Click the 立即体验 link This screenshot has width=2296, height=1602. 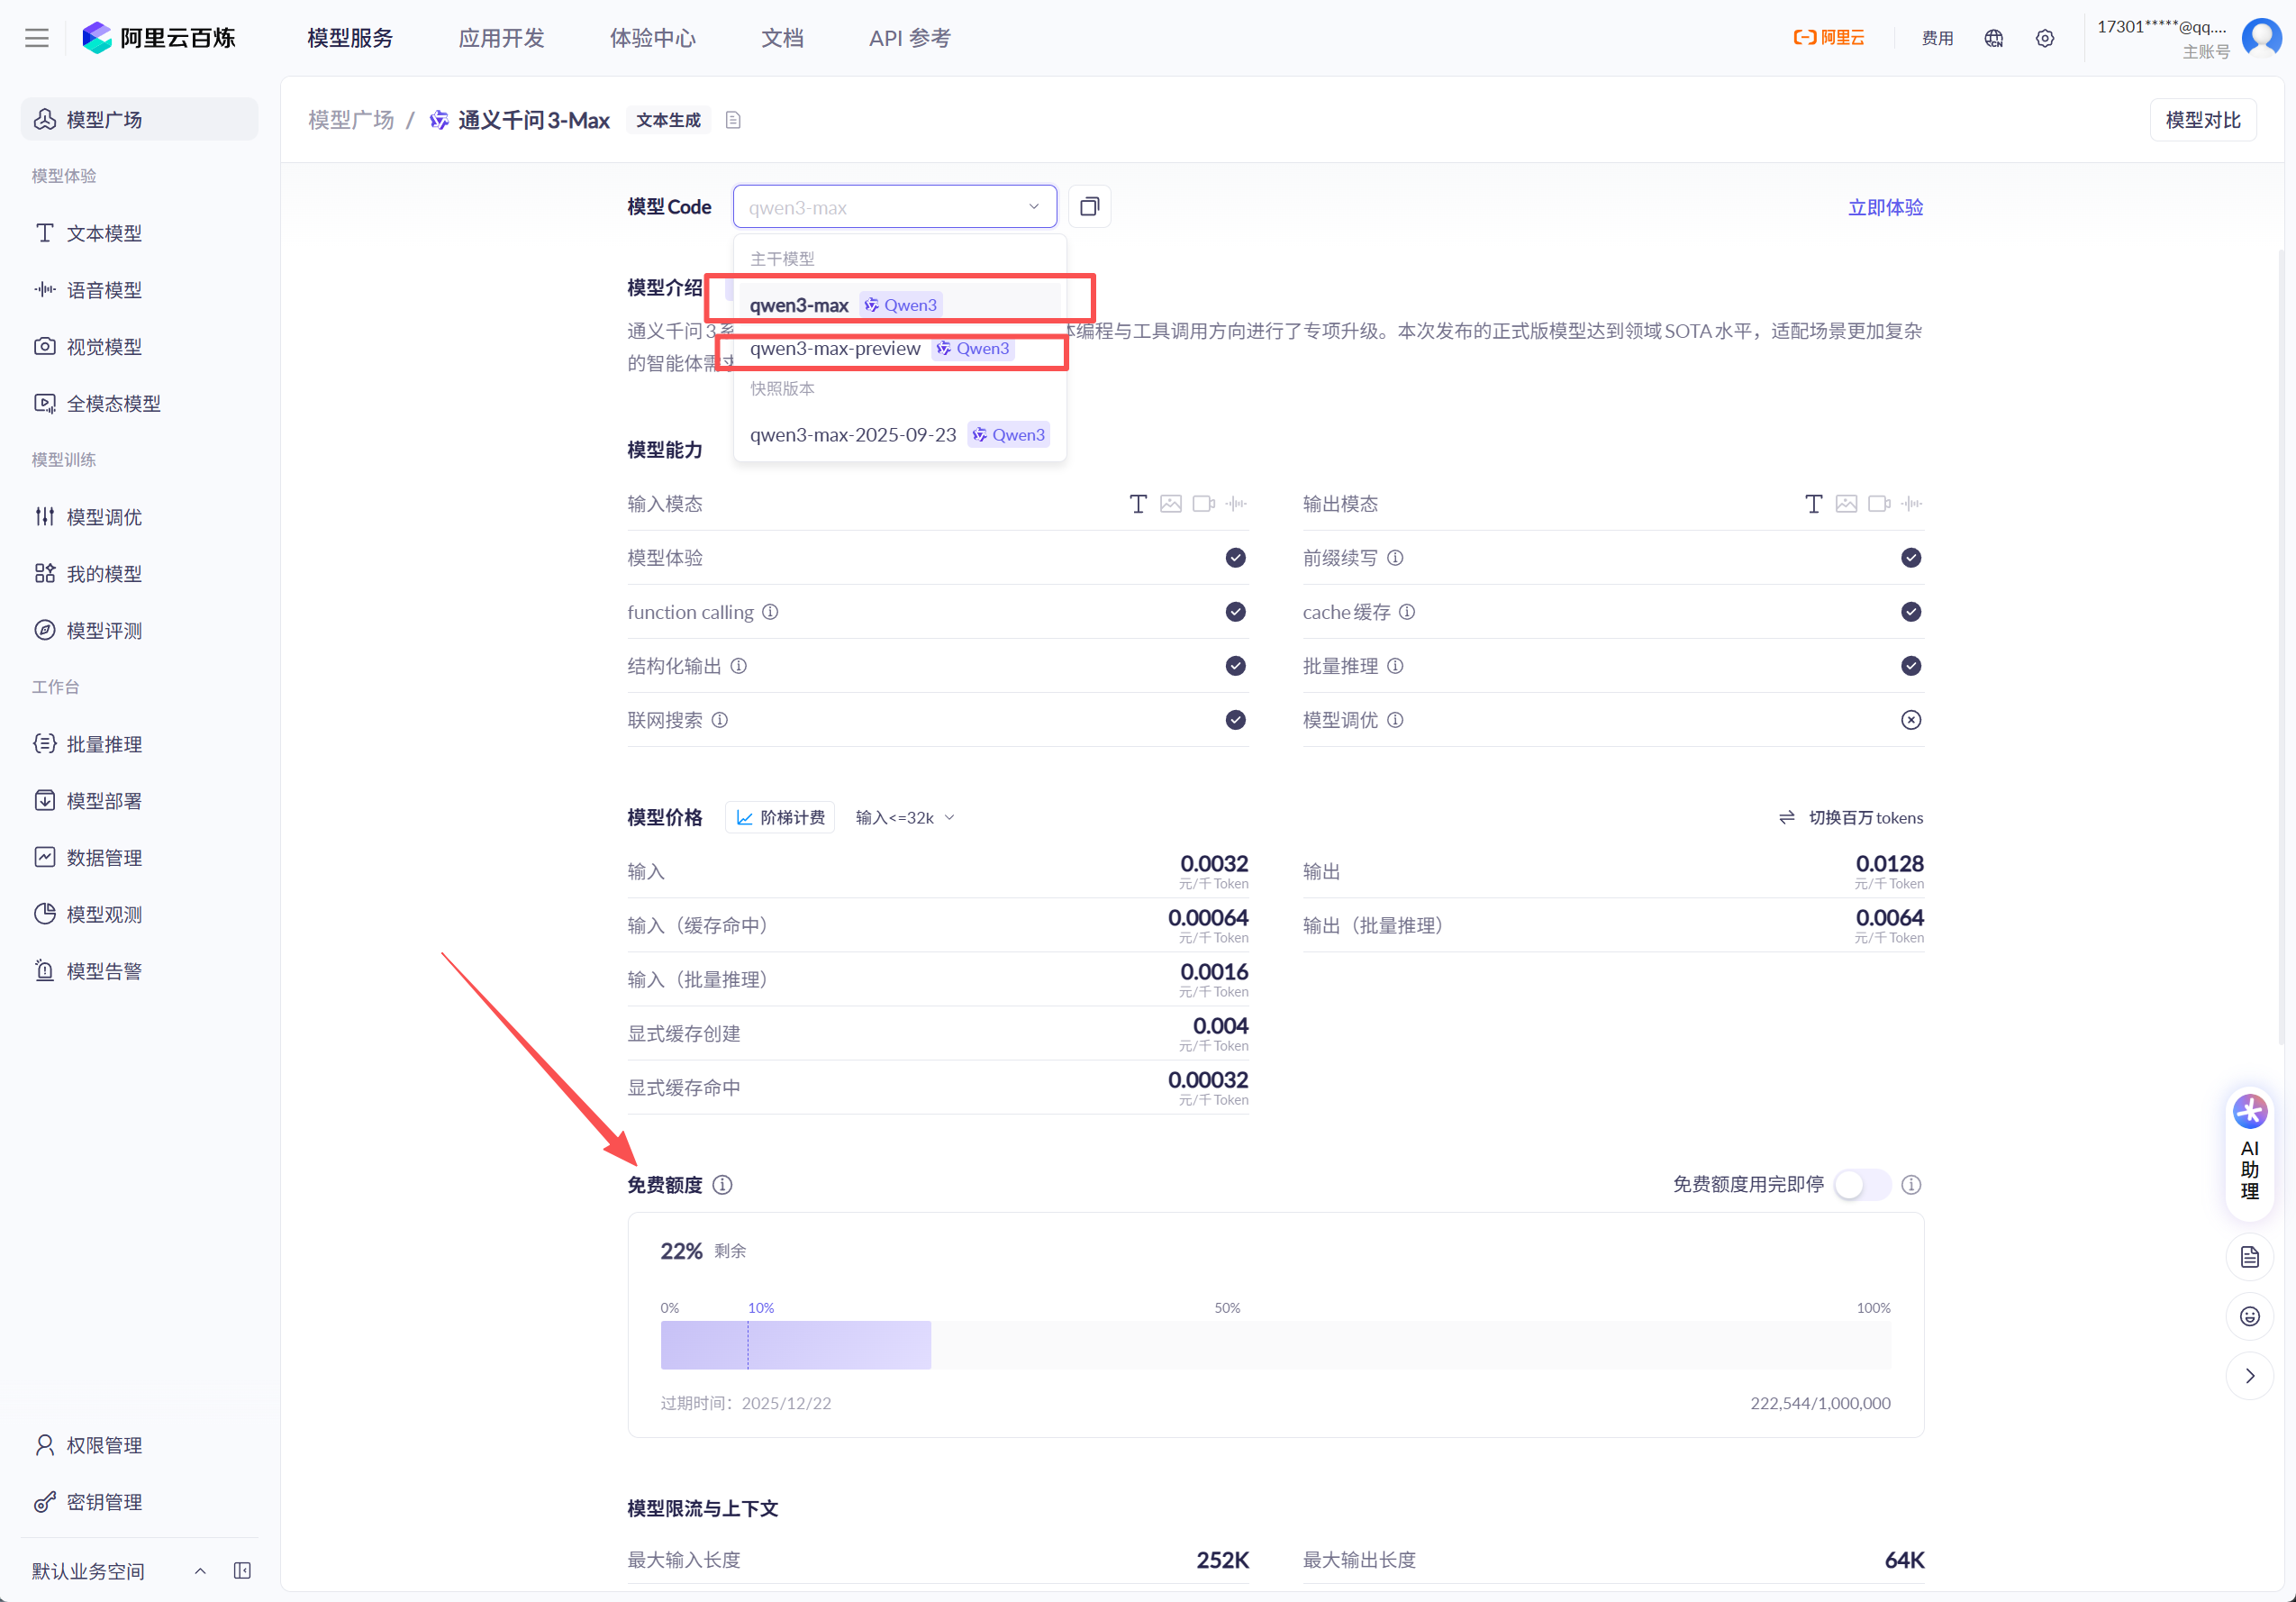pyautogui.click(x=1885, y=207)
